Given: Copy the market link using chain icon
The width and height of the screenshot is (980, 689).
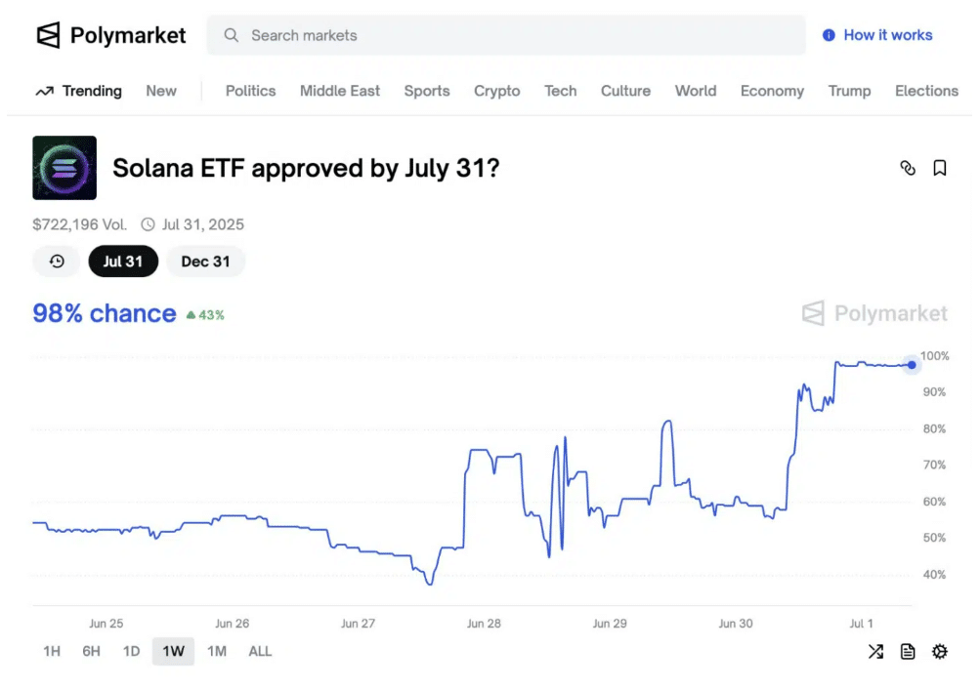Looking at the screenshot, I should (x=908, y=168).
